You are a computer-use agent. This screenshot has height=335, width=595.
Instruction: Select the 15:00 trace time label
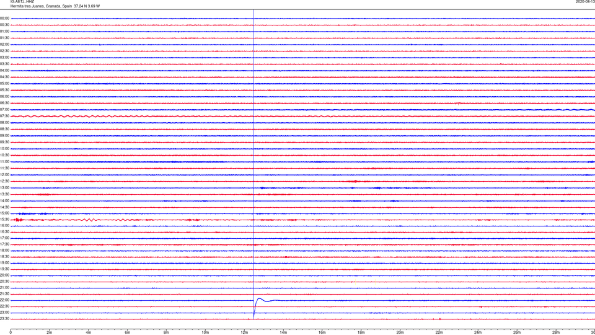pos(4,213)
